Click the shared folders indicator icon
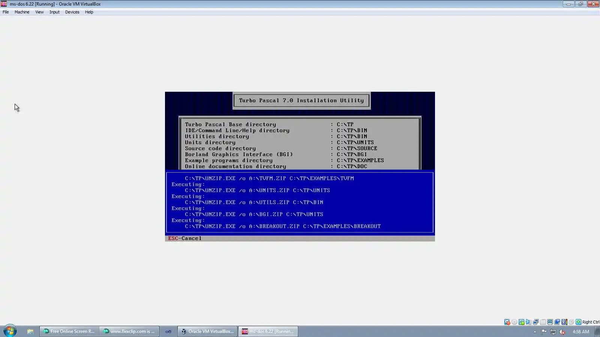 (x=557, y=322)
